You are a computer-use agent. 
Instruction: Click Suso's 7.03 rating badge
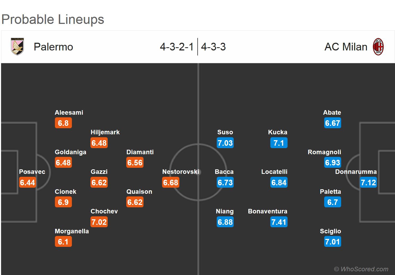click(x=225, y=143)
